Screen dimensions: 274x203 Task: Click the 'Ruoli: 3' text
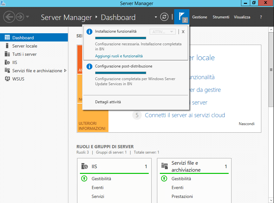pos(83,152)
